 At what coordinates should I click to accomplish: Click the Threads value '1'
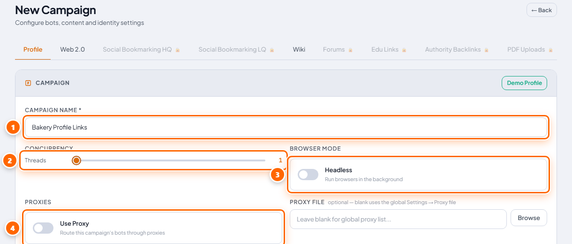(280, 160)
